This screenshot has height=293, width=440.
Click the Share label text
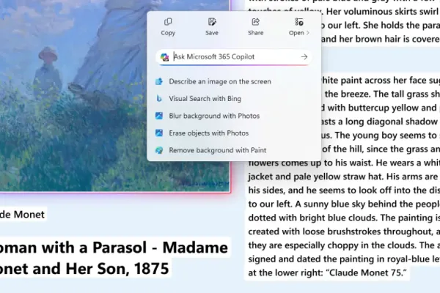point(256,33)
